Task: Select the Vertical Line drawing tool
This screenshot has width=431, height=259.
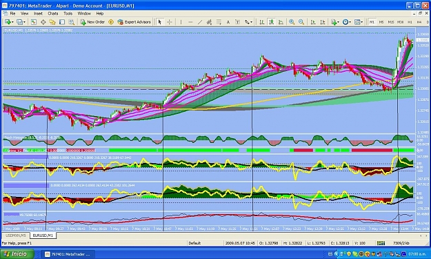Action: 181,22
